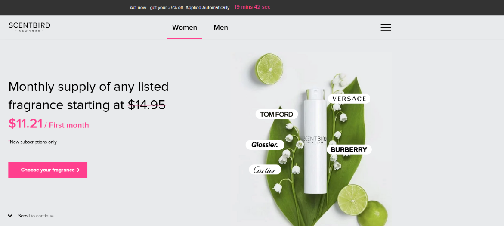This screenshot has height=226, width=504.
Task: Switch to the Women tab
Action: click(x=185, y=27)
